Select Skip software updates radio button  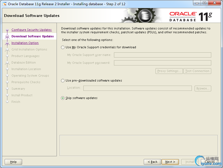tap(63, 98)
